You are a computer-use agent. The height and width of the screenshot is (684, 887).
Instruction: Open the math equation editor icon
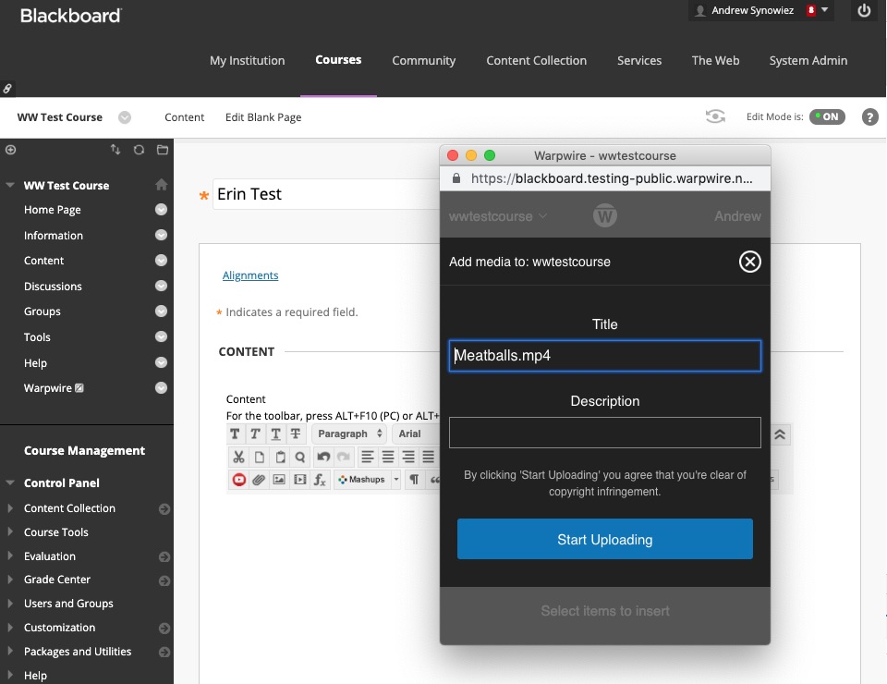pos(320,480)
